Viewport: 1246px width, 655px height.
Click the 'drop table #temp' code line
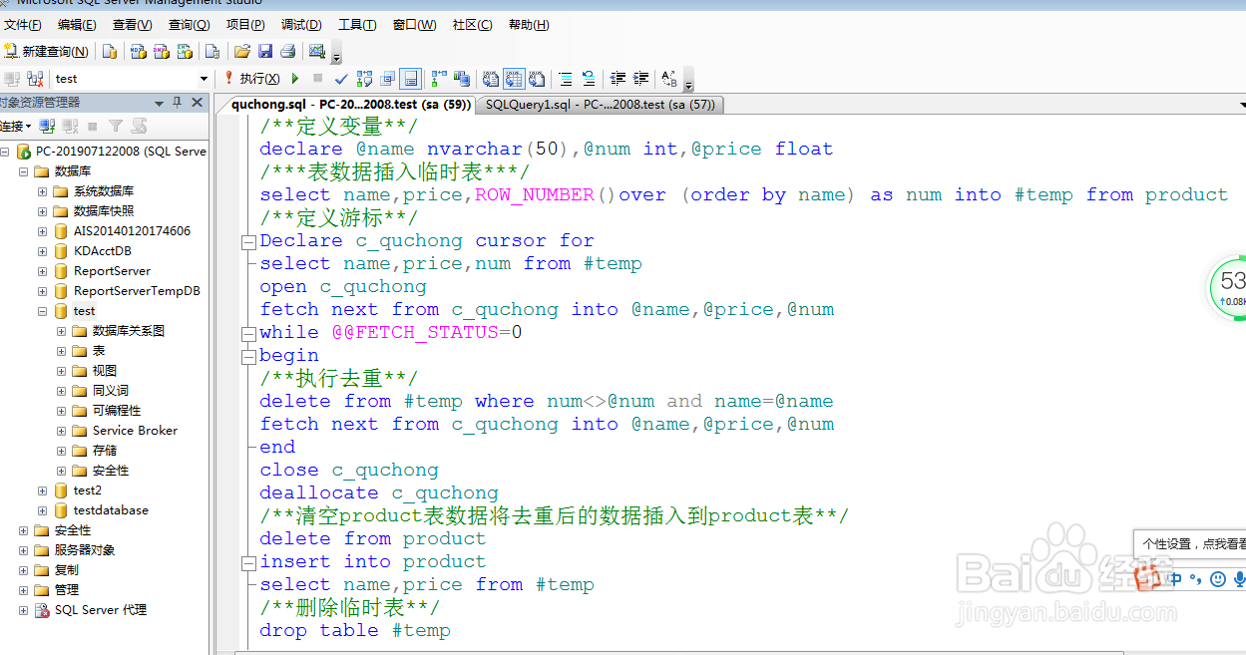point(355,630)
